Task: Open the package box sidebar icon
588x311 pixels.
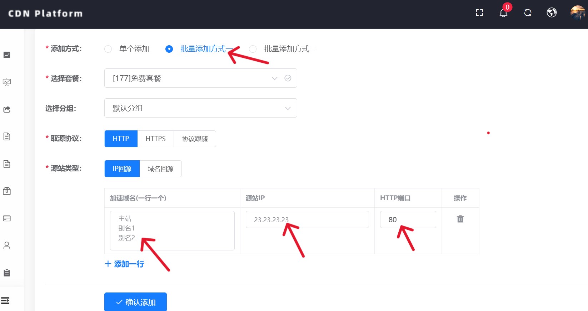Action: coord(7,191)
